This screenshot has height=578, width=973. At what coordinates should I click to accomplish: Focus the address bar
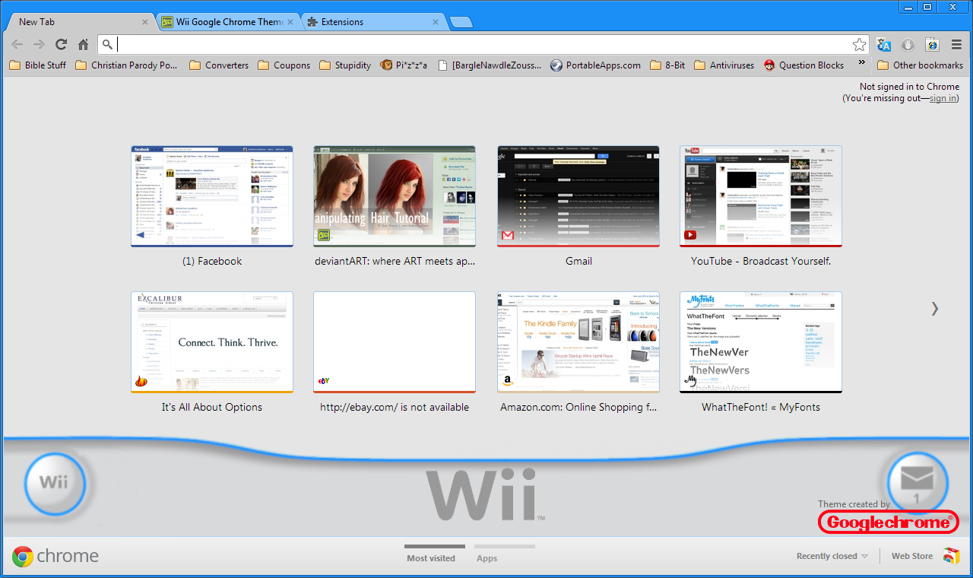483,45
